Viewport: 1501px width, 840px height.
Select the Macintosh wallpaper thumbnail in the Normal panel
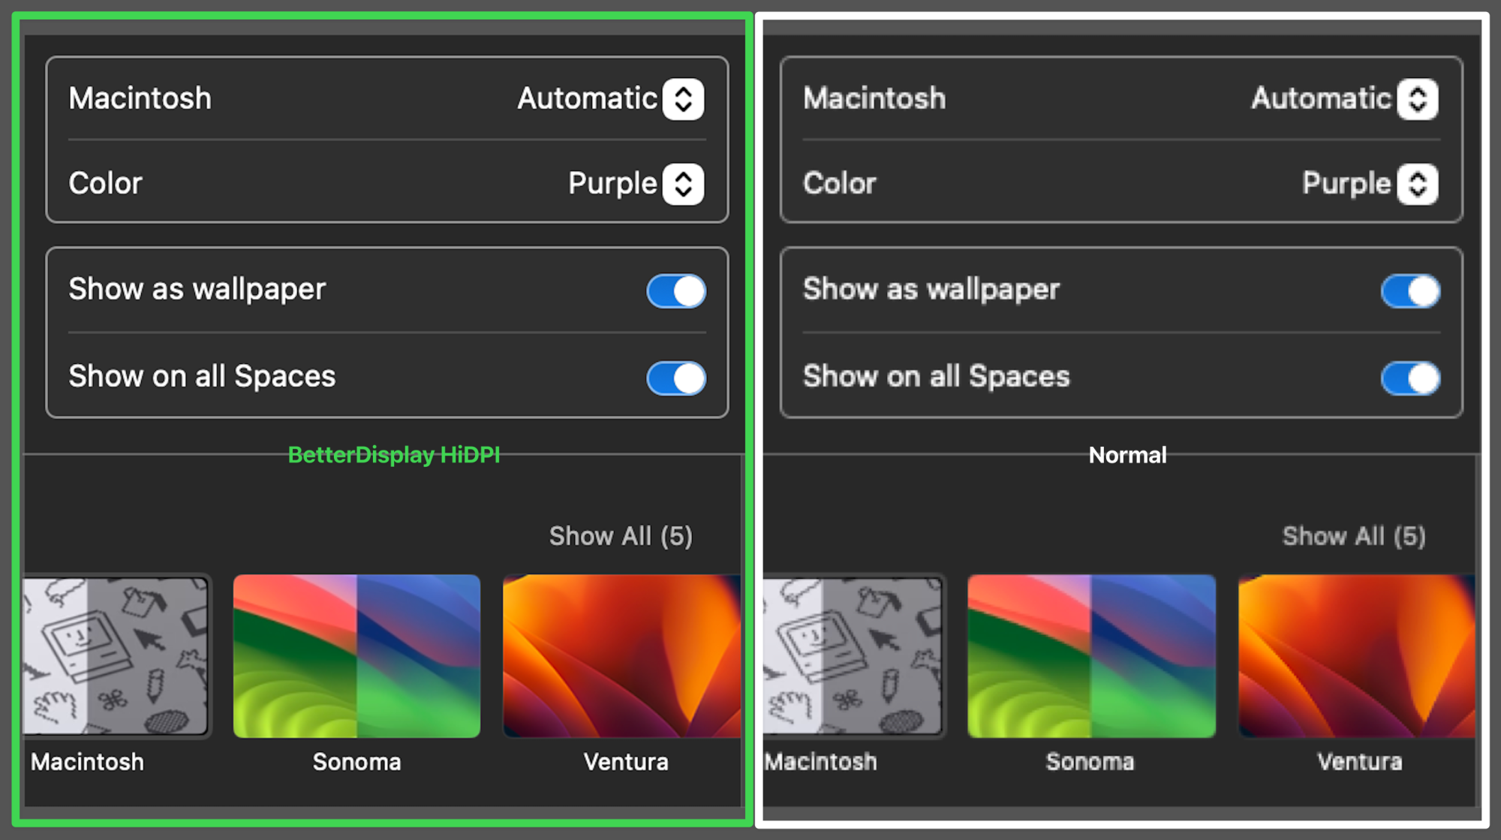pos(853,655)
